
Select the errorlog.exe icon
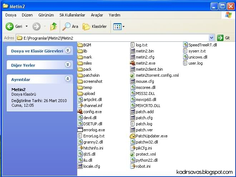click(x=80, y=130)
